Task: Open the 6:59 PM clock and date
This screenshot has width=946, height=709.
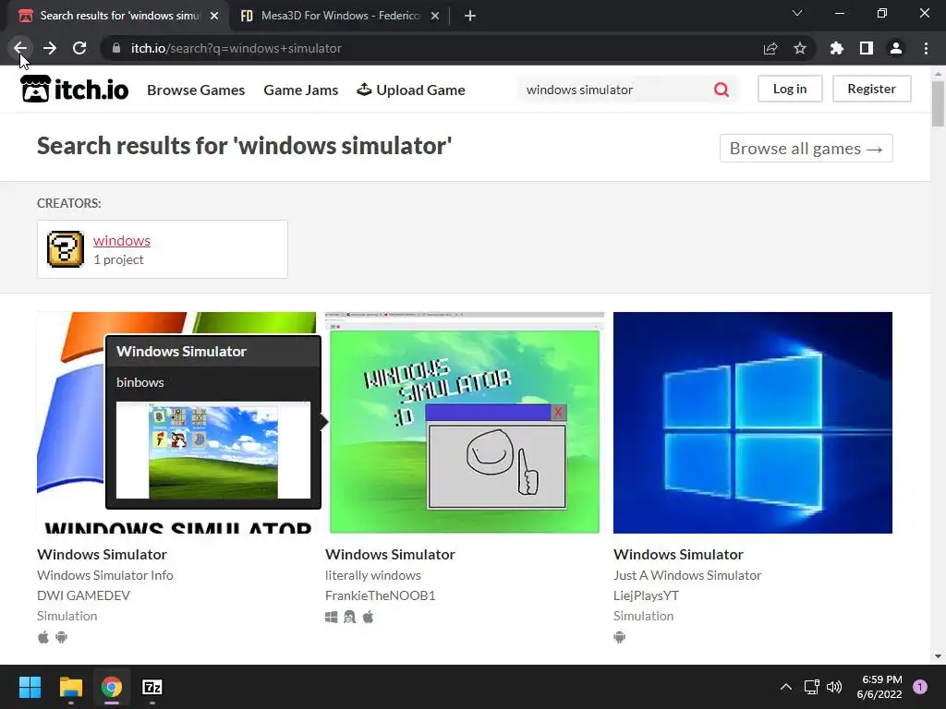Action: [879, 687]
